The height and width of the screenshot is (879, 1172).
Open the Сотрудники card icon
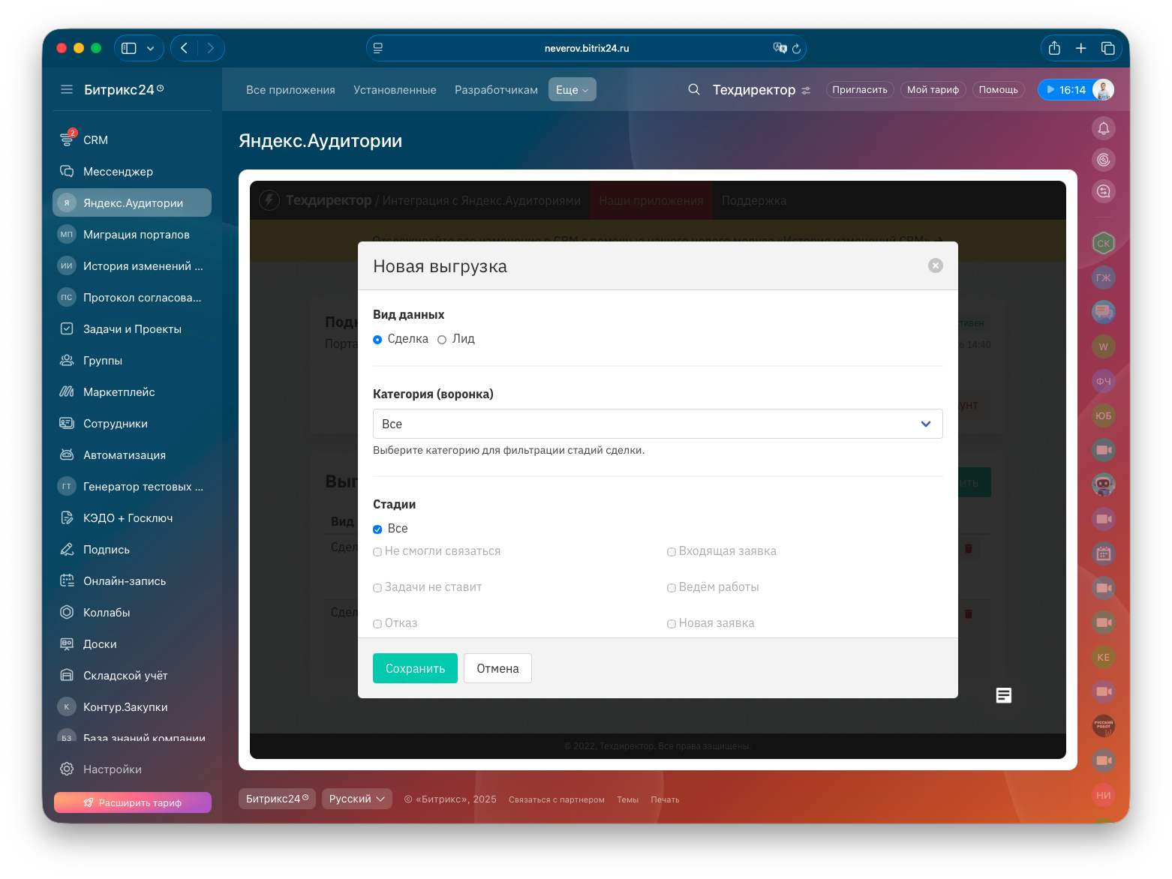point(67,423)
